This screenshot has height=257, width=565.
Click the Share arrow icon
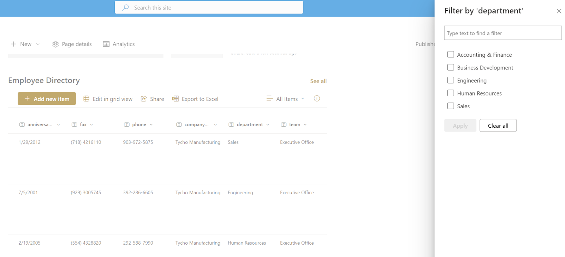144,99
